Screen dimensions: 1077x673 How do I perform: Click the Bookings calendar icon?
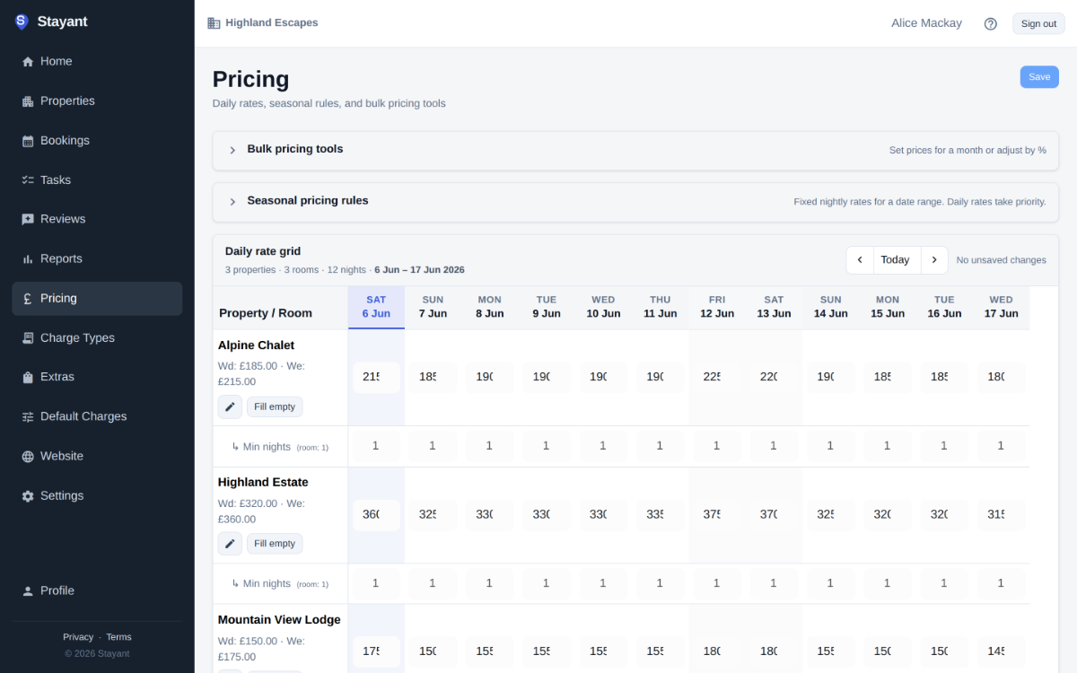click(x=28, y=141)
